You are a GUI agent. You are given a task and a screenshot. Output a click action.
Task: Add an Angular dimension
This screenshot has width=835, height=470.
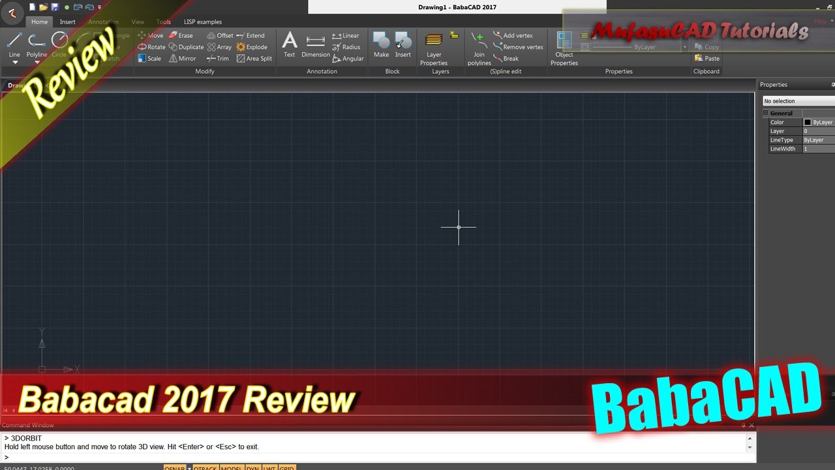click(x=348, y=58)
